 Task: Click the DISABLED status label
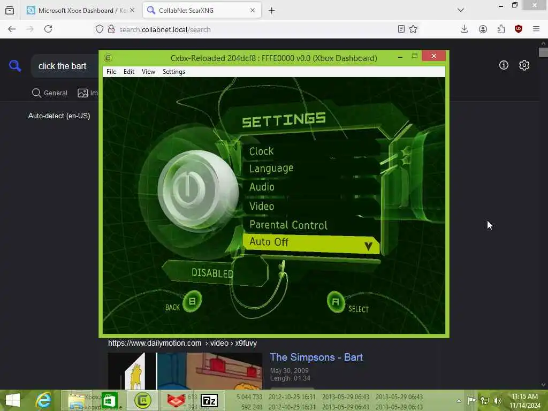tap(212, 273)
